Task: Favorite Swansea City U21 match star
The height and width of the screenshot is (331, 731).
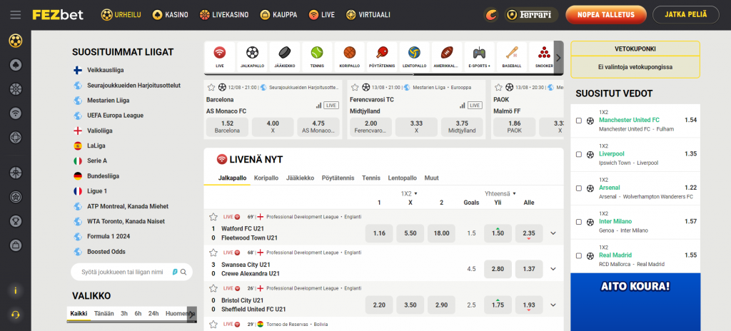Action: (x=213, y=253)
